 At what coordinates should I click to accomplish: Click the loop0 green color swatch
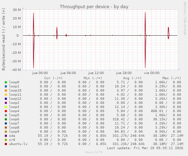[6, 82]
